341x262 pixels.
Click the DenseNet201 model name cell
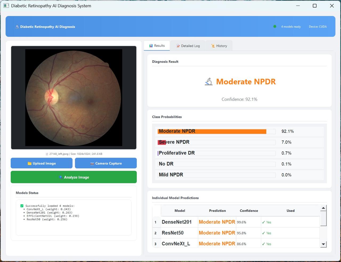point(180,222)
